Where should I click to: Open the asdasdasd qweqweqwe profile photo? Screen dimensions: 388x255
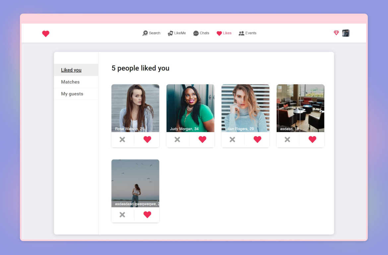coord(135,183)
